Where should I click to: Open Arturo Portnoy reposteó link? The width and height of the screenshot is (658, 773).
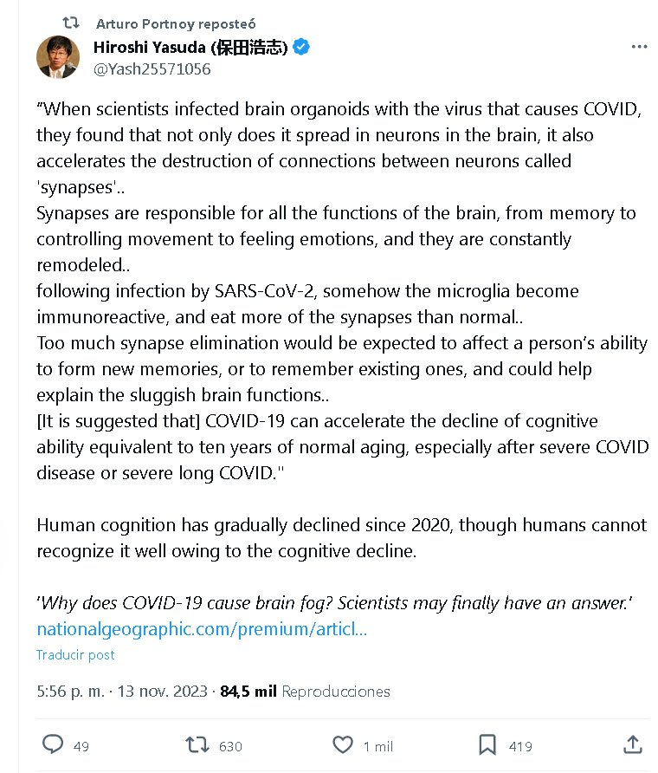coord(176,23)
